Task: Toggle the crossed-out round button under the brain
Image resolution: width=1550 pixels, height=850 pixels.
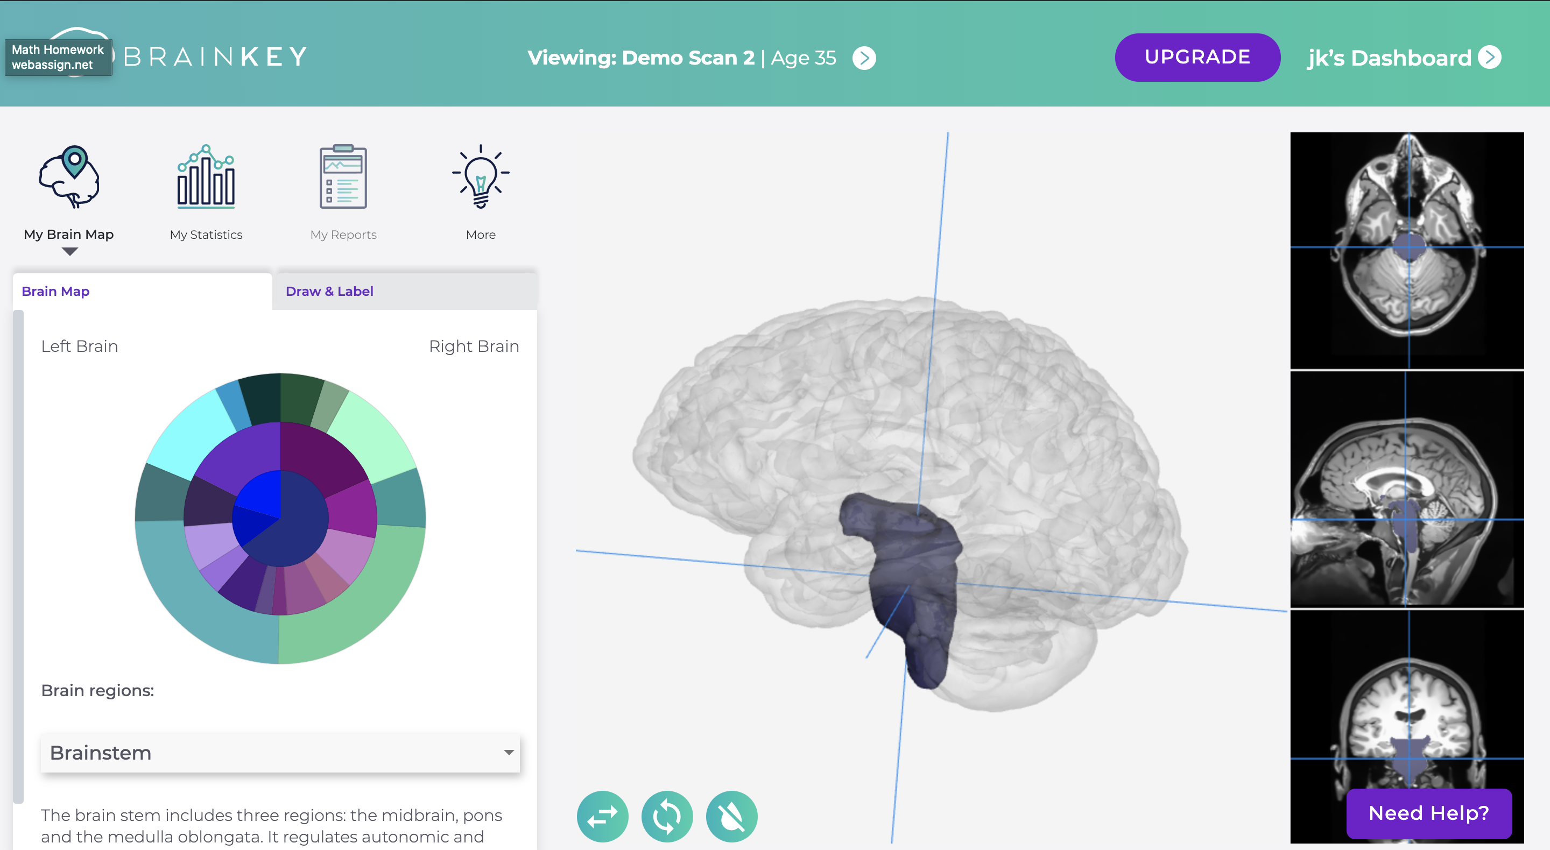Action: (x=732, y=816)
